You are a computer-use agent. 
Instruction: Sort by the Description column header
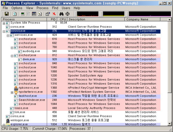pyautogui.click(x=96, y=19)
